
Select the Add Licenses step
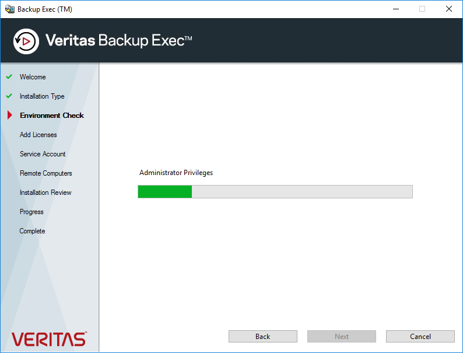click(38, 135)
